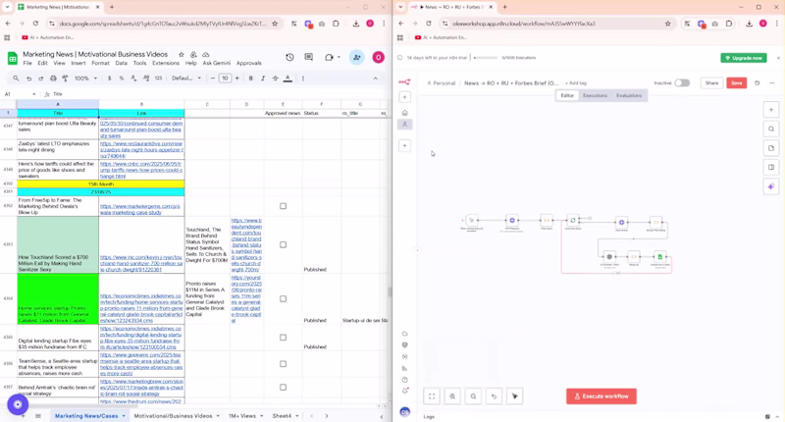
Task: Add sticky note on n8n canvas
Action: coord(771,148)
